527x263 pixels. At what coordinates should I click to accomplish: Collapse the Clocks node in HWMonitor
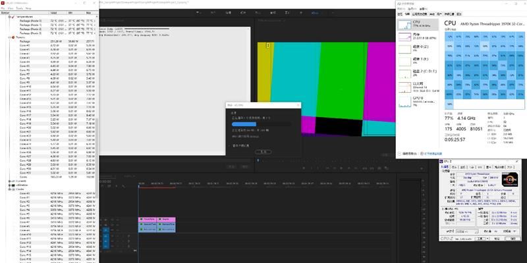click(x=9, y=189)
